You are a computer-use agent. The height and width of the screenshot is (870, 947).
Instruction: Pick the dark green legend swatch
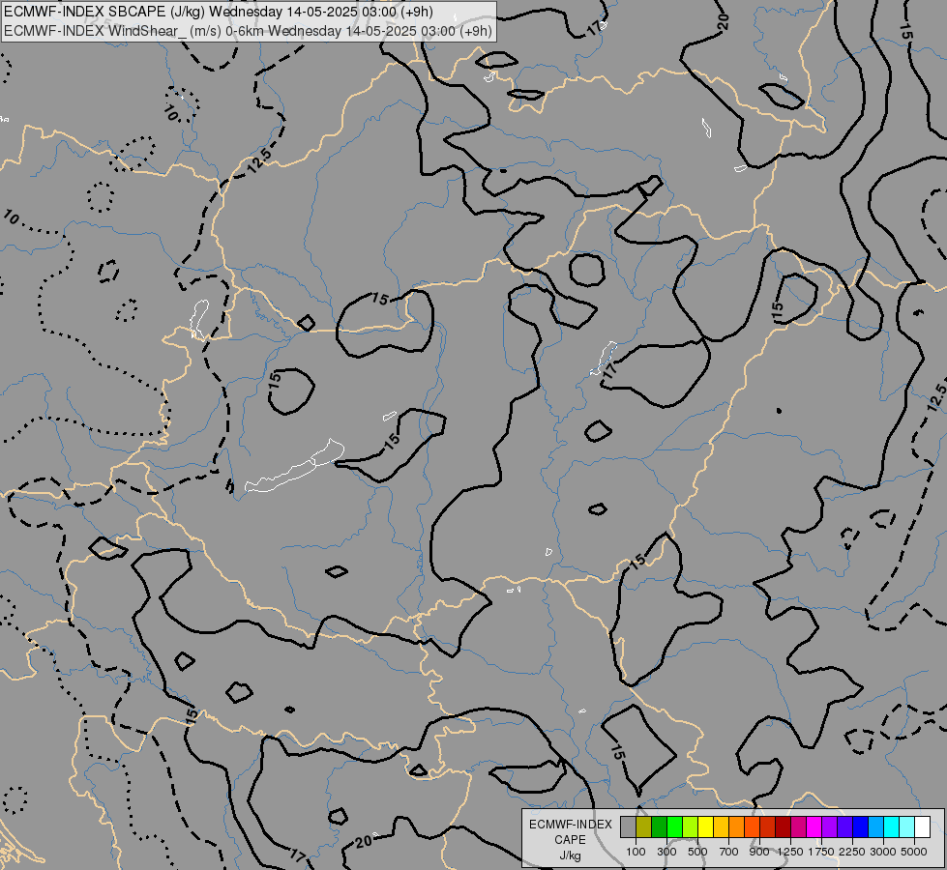pos(659,826)
